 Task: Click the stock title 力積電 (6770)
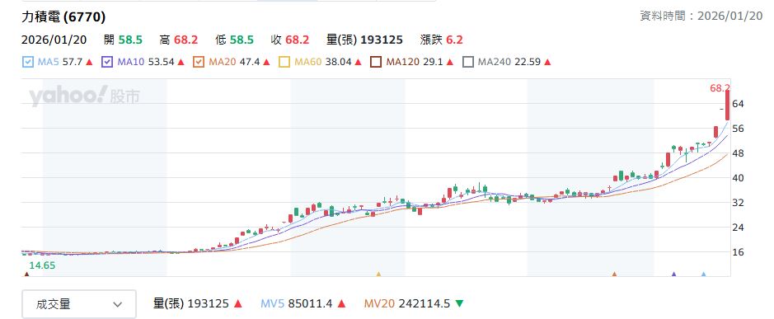[x=63, y=17]
